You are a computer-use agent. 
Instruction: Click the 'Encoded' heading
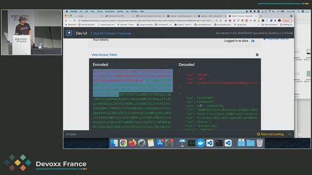100,65
